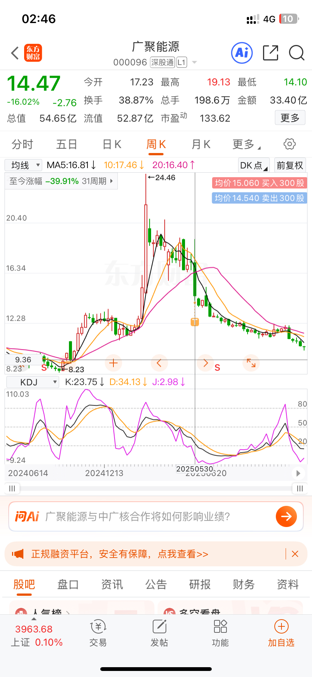The width and height of the screenshot is (312, 677).
Task: Switch to the 月K tab
Action: click(201, 144)
